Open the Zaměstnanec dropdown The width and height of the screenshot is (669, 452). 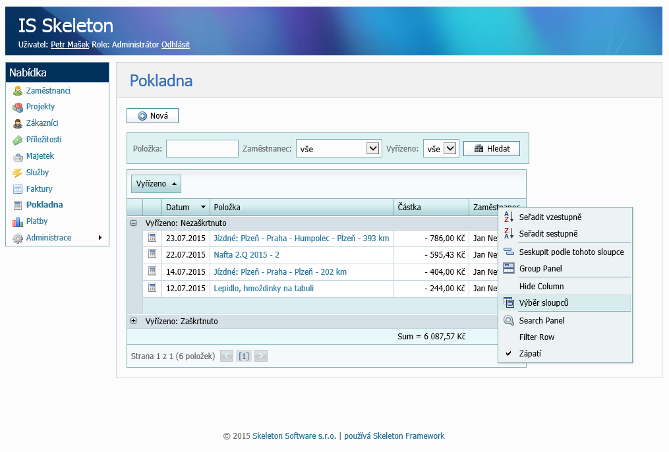tap(373, 149)
